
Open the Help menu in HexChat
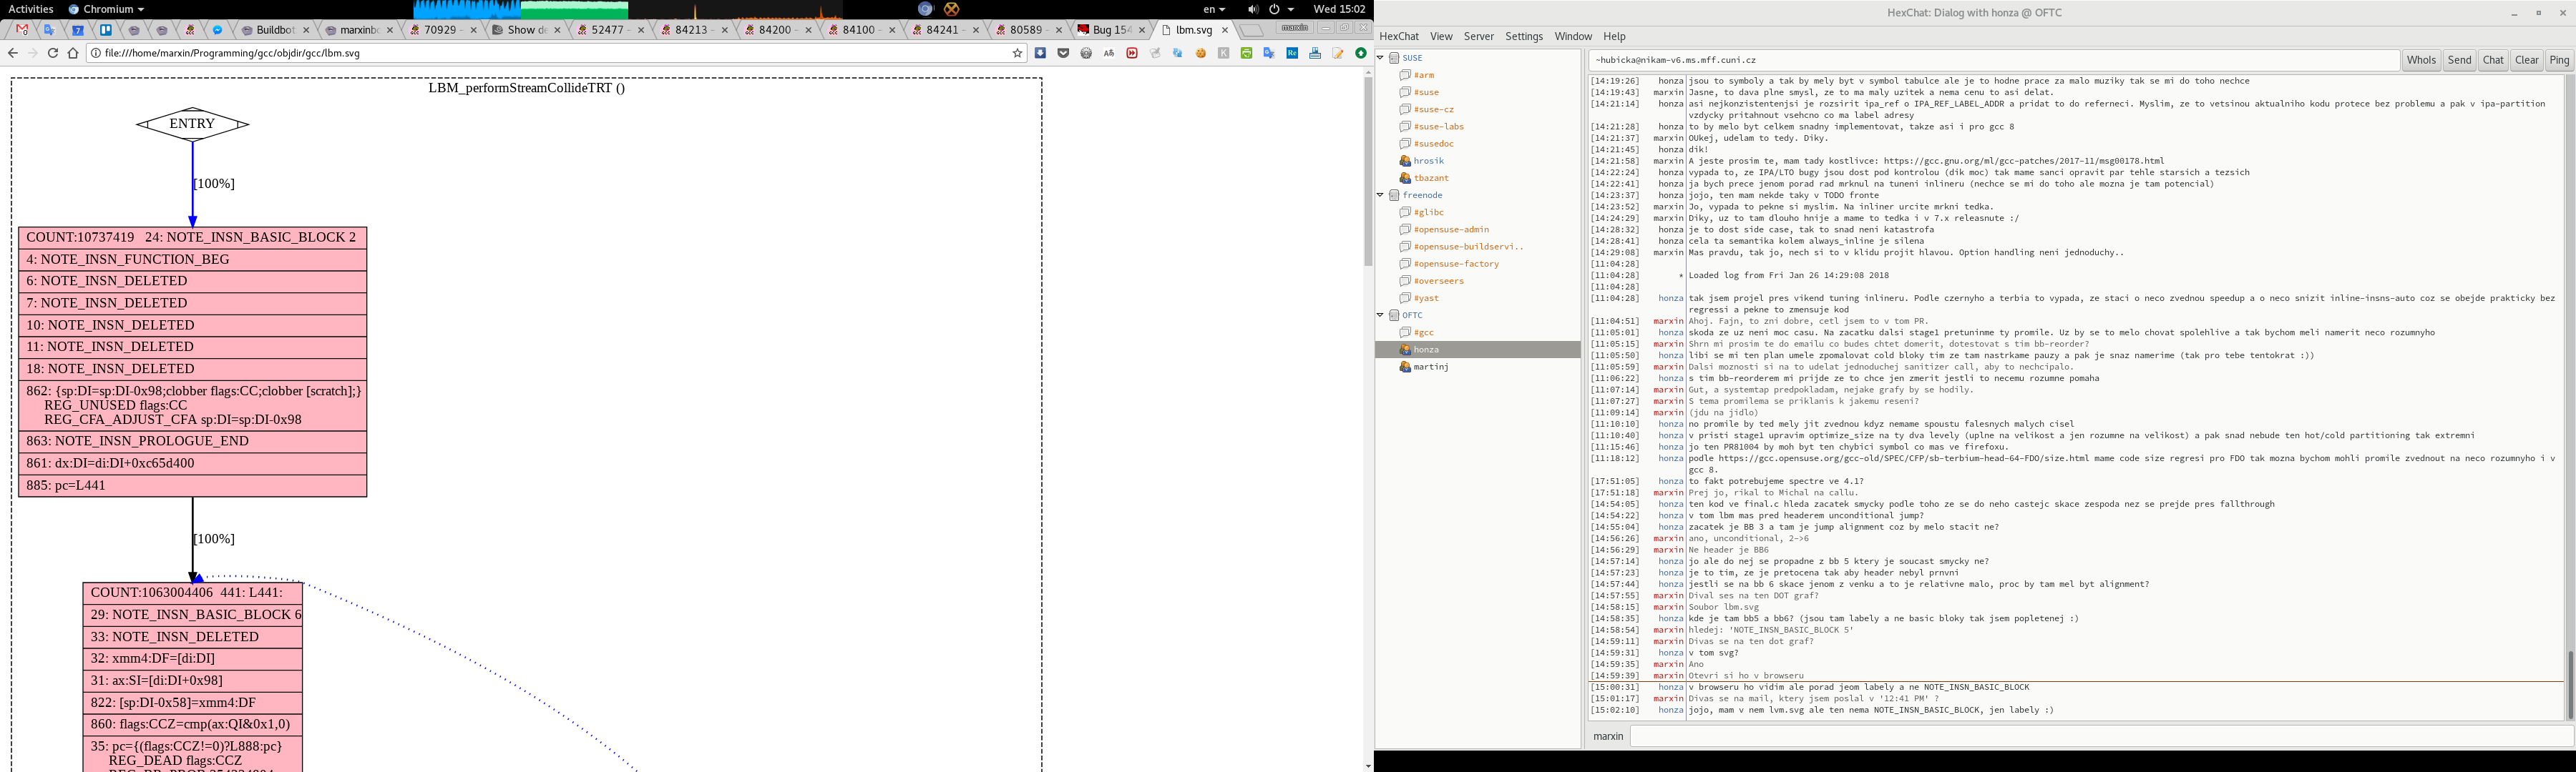tap(1614, 36)
